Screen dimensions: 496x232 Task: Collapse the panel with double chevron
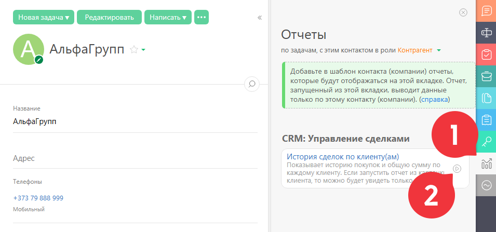(x=260, y=18)
